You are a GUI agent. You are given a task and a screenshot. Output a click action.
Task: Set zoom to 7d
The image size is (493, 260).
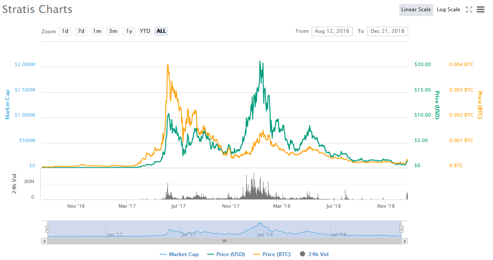[x=81, y=31]
